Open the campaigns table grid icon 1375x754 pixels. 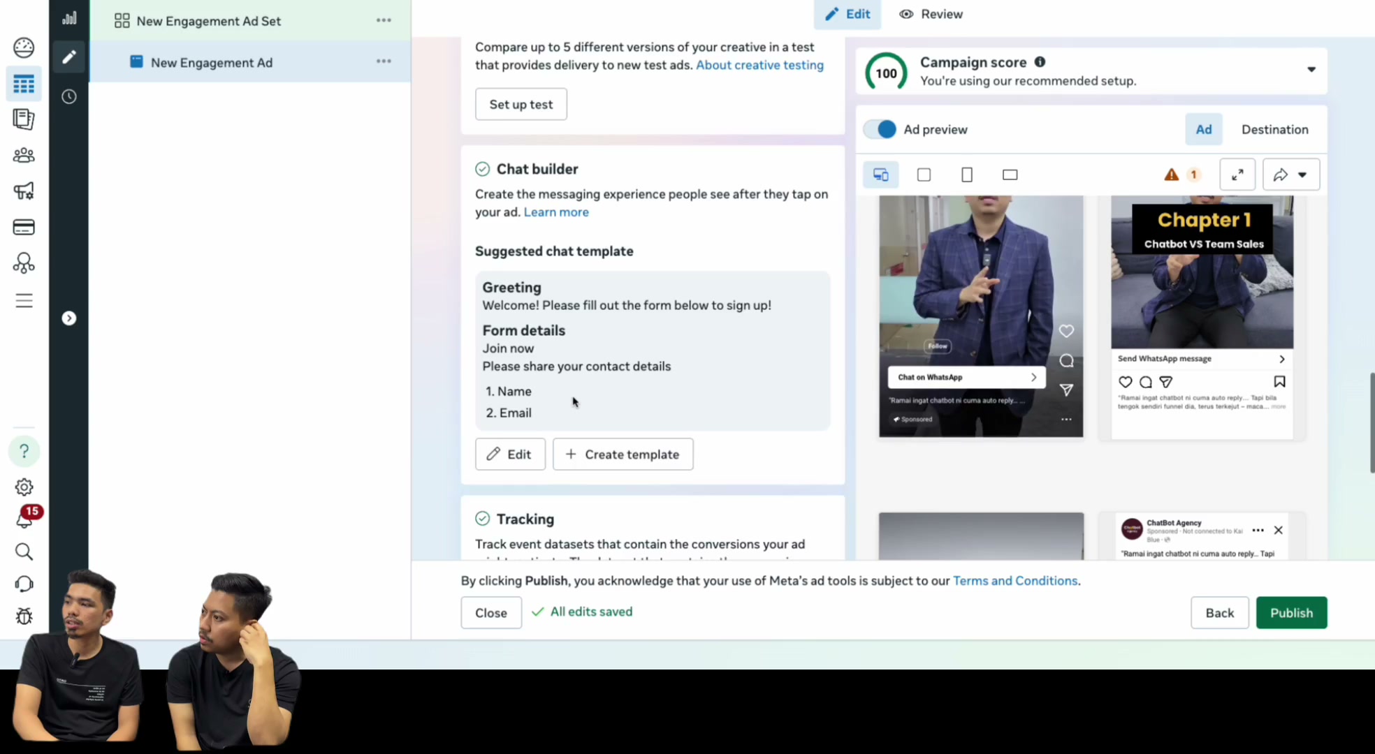(24, 84)
